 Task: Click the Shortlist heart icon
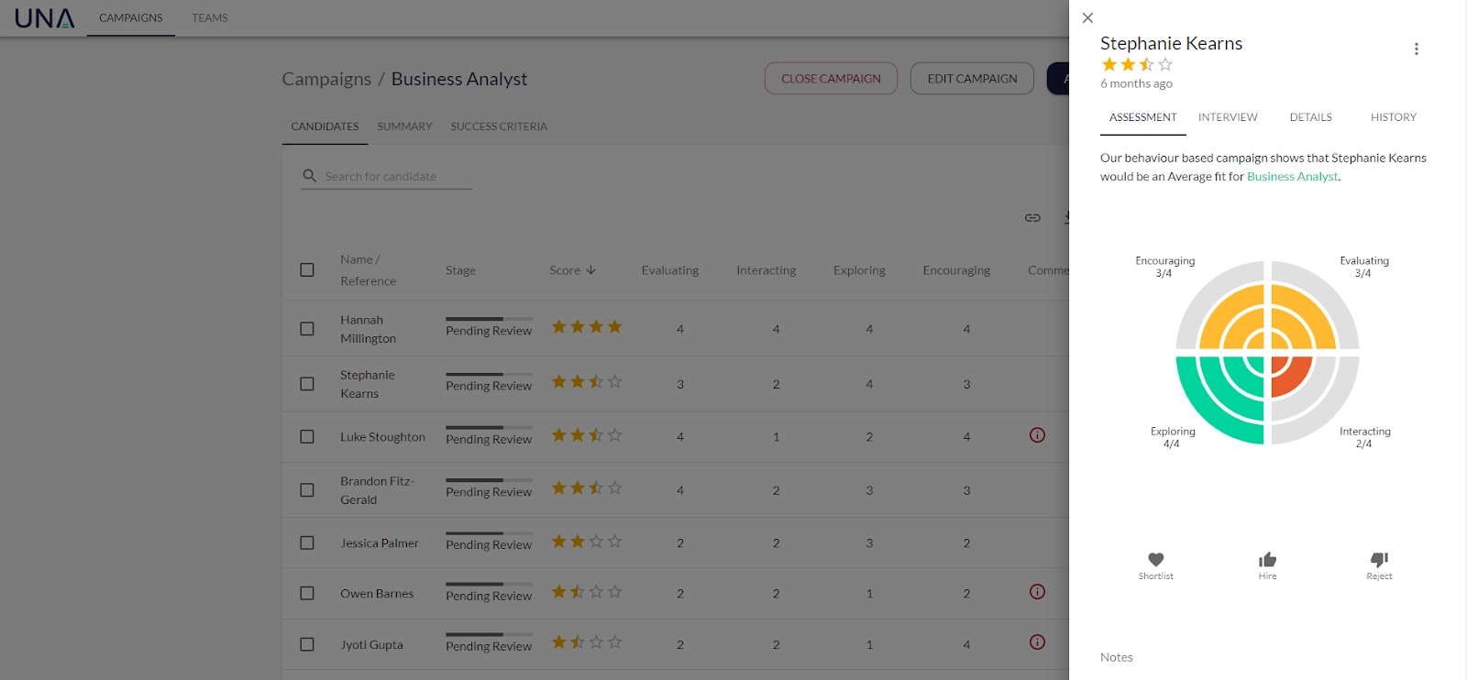[x=1155, y=559]
